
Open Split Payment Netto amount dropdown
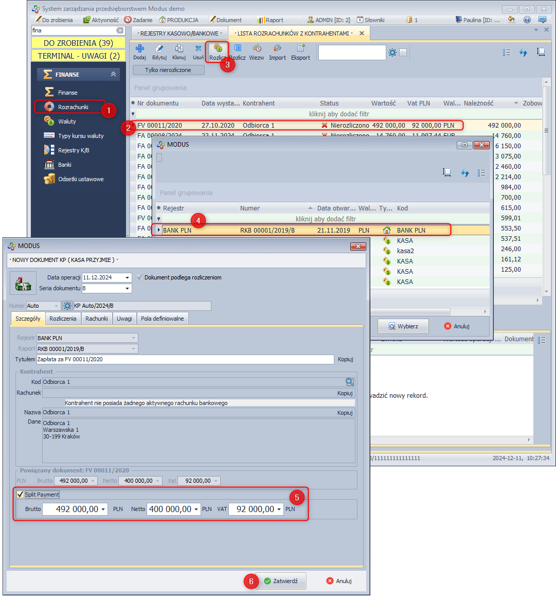click(x=196, y=509)
